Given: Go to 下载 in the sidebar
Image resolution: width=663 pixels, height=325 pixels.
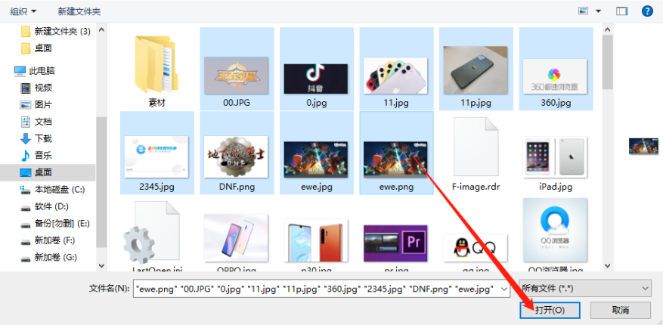Looking at the screenshot, I should tap(43, 138).
